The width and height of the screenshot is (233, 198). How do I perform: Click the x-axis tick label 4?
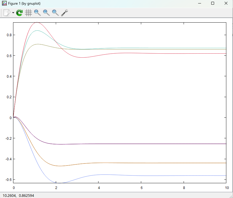tap(98, 188)
